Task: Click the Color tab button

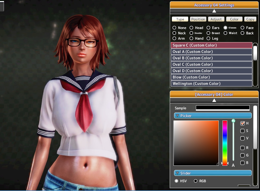Action: (x=234, y=19)
